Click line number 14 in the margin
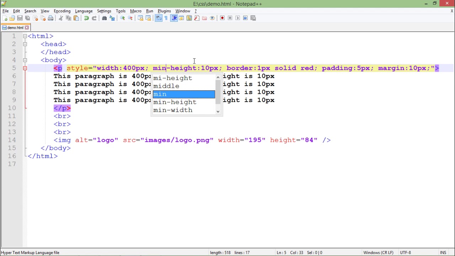 tap(12, 140)
